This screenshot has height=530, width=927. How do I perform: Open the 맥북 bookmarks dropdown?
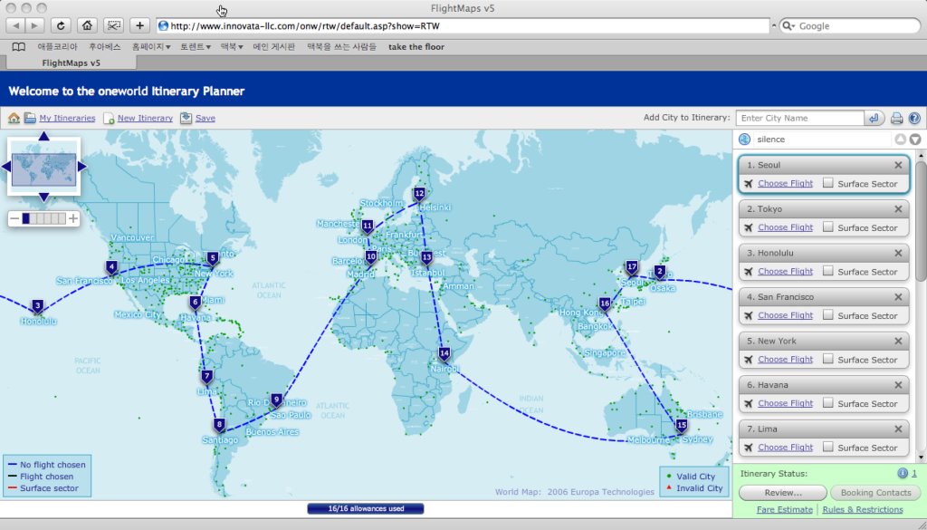(x=232, y=47)
